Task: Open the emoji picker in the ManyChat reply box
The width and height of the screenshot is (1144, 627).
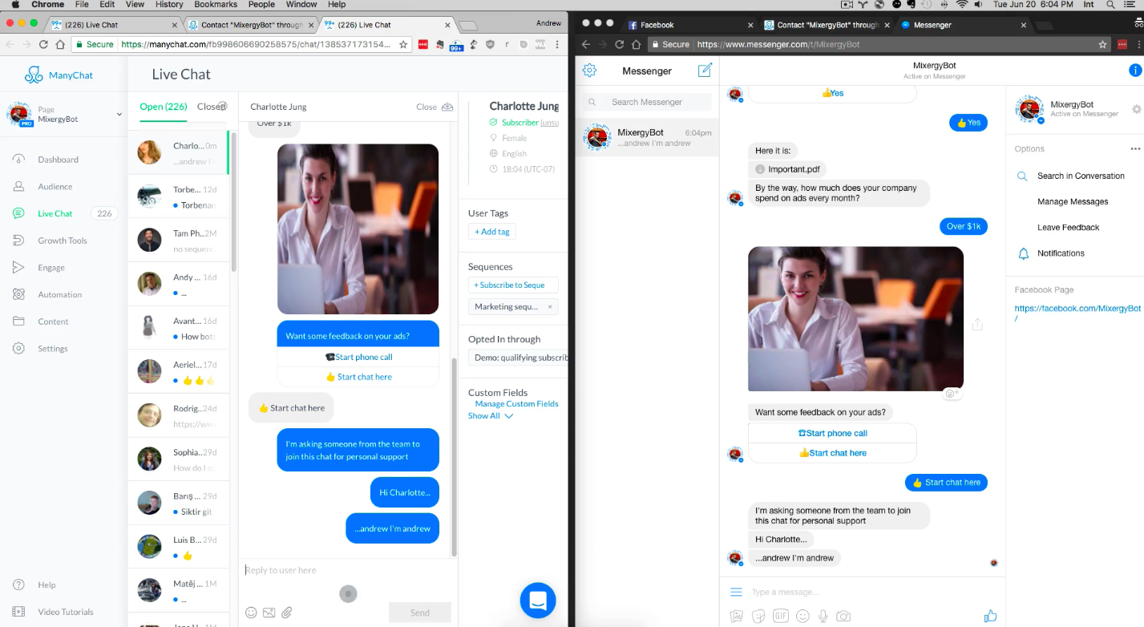Action: 251,613
